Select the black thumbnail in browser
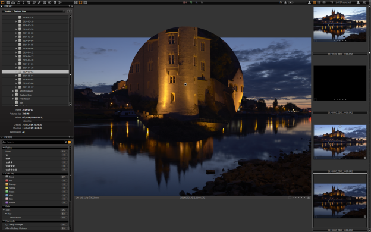The width and height of the screenshot is (371, 232). (339, 83)
